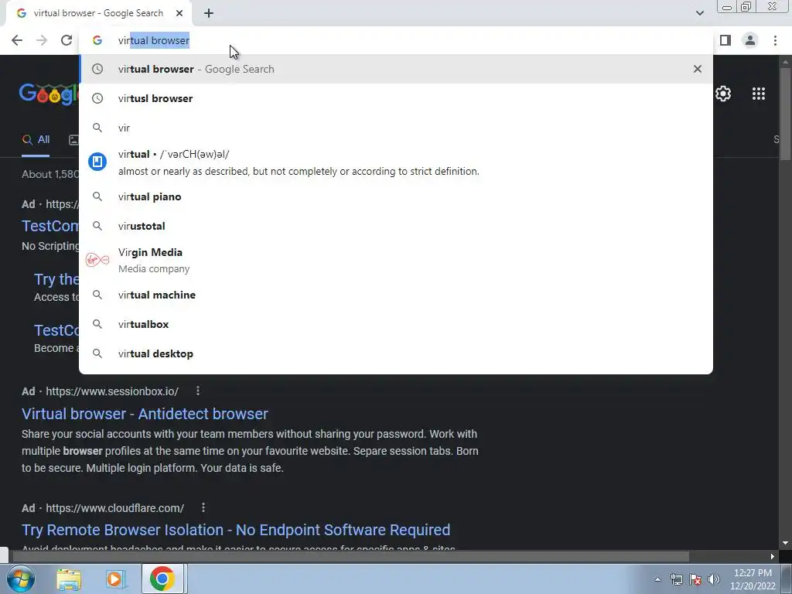Toggle the browser side panel icon
The height and width of the screenshot is (594, 792).
725,40
